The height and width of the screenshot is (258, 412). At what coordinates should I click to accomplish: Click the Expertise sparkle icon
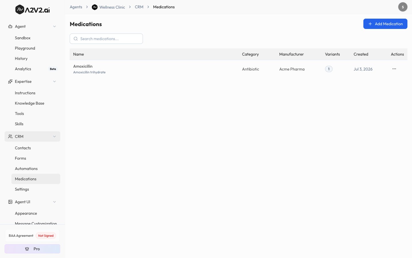pyautogui.click(x=10, y=81)
